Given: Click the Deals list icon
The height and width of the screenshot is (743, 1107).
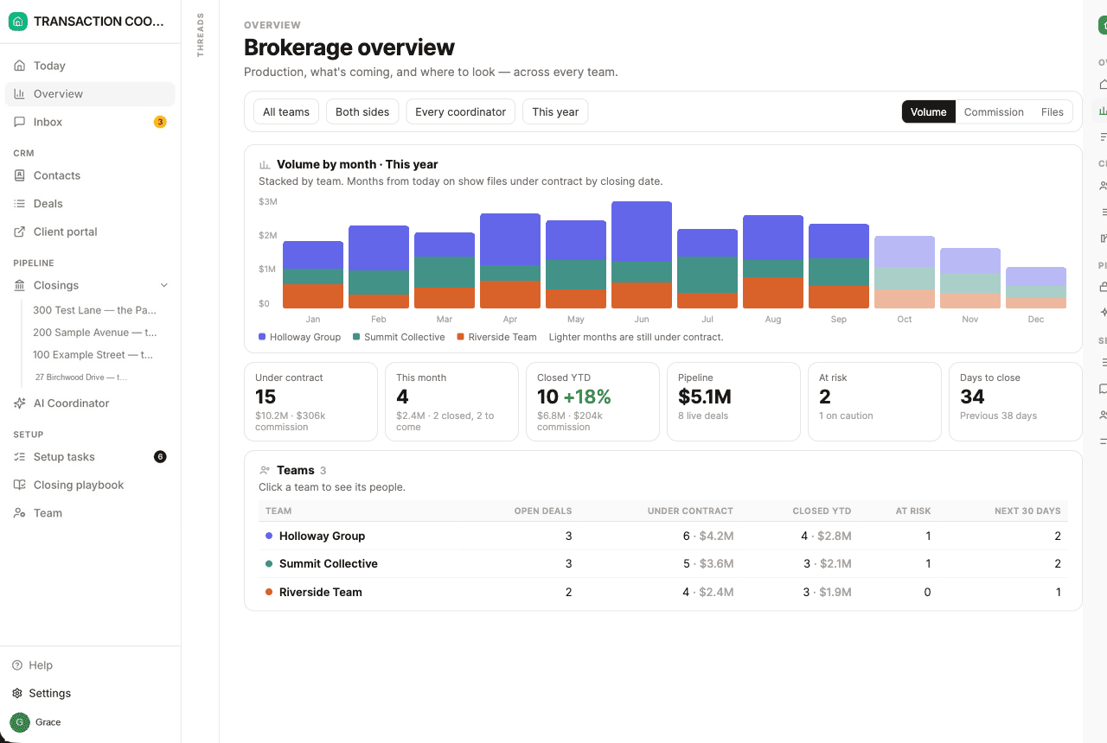Looking at the screenshot, I should [x=19, y=204].
